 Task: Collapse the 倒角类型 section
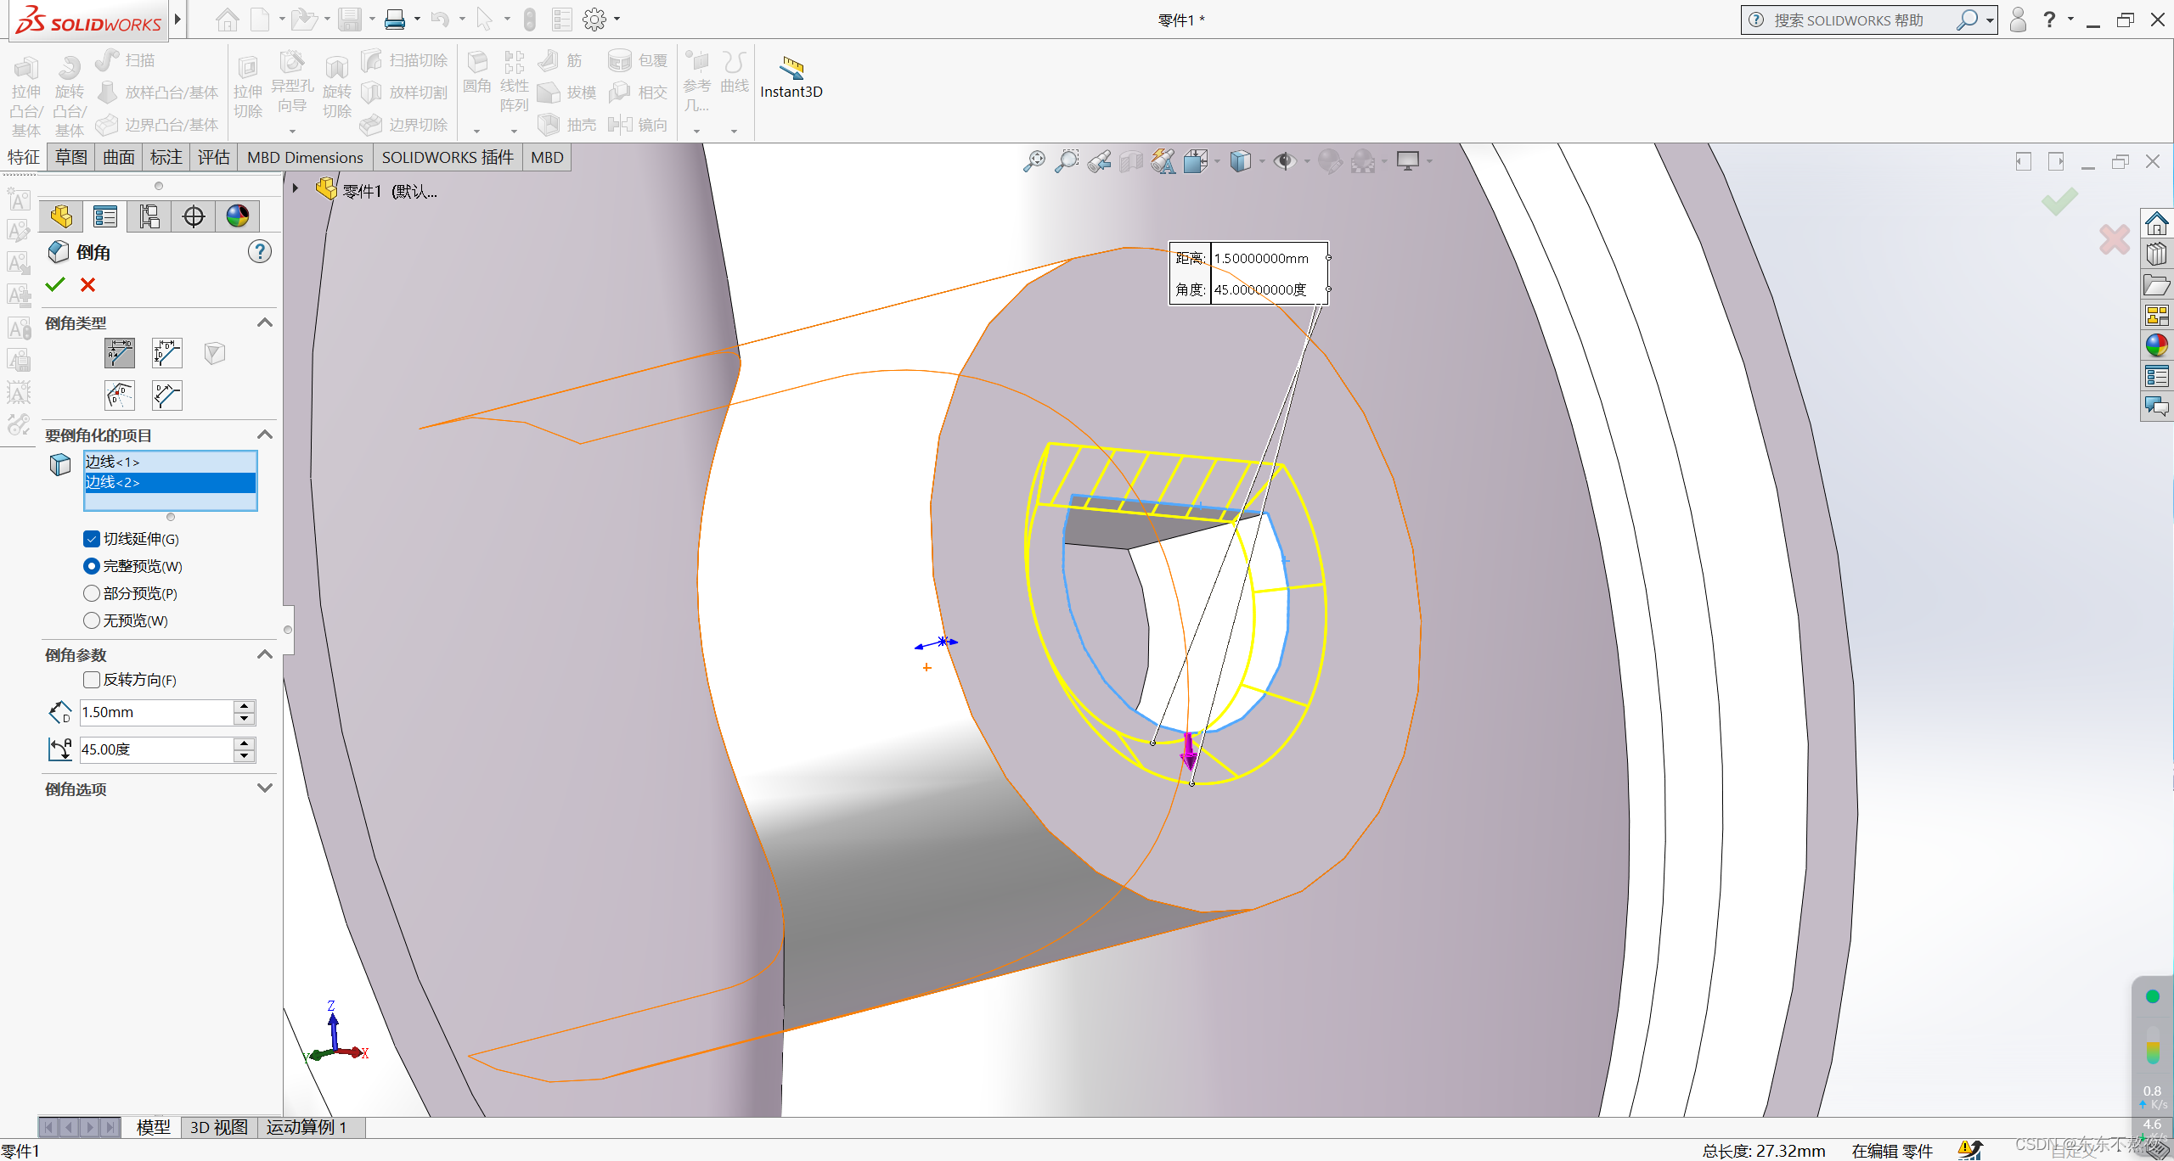pos(265,322)
